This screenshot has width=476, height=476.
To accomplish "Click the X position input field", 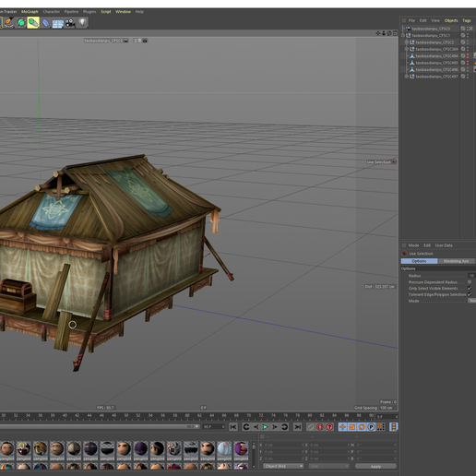I will click(x=283, y=445).
